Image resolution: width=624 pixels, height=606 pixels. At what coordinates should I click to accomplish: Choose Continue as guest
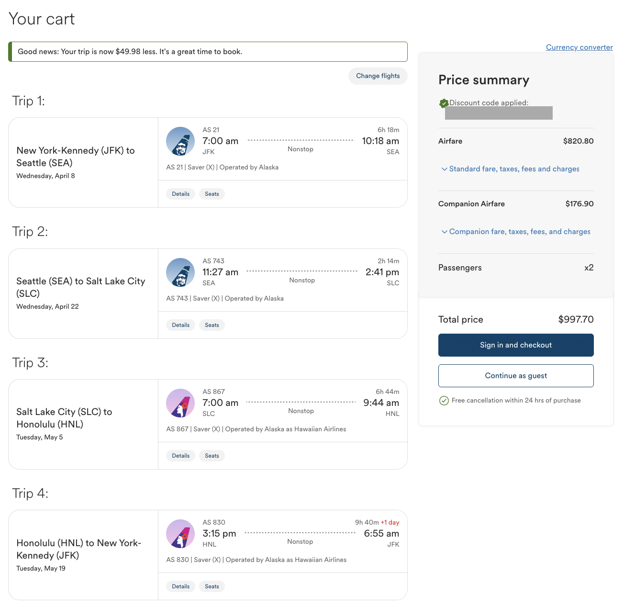point(515,376)
